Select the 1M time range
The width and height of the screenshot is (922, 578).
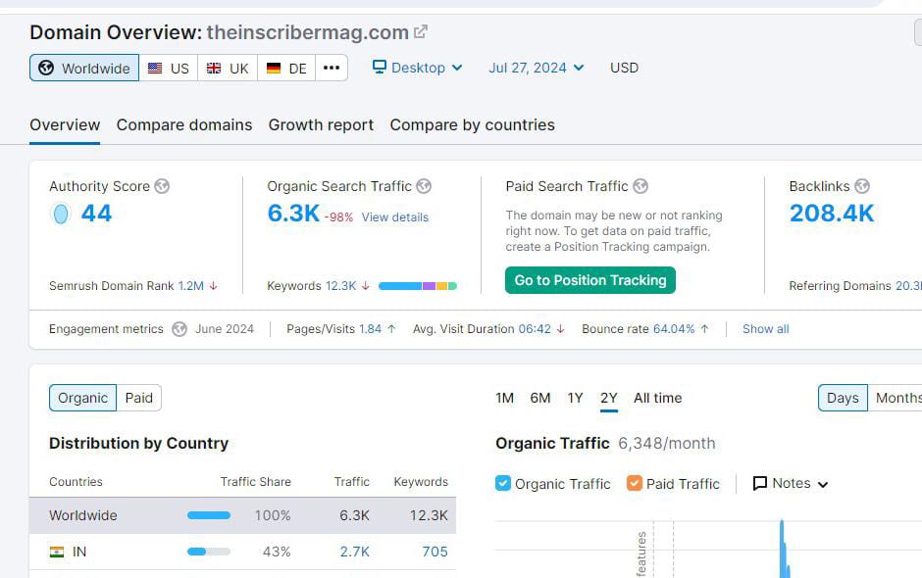point(504,399)
